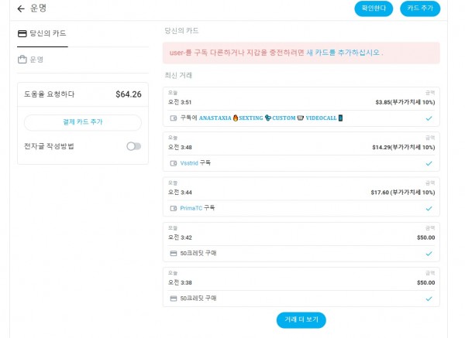The height and width of the screenshot is (338, 465).
Task: Click wallet icon in the ANASTAXIA transaction row
Action: coord(174,118)
